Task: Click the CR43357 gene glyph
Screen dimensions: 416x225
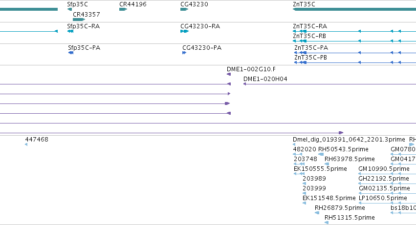Action: click(79, 20)
